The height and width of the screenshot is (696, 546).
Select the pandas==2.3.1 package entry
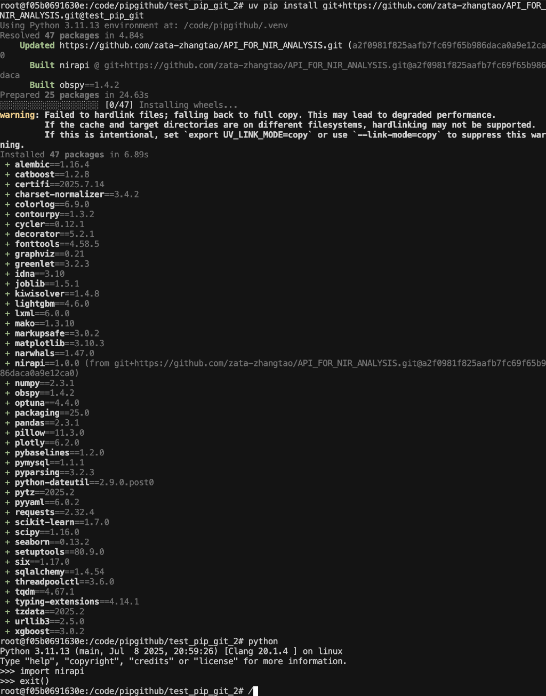pyautogui.click(x=47, y=423)
